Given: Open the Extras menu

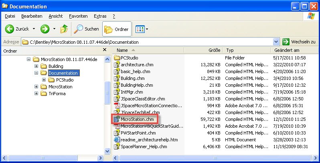Looking at the screenshot, I should (x=100, y=16).
